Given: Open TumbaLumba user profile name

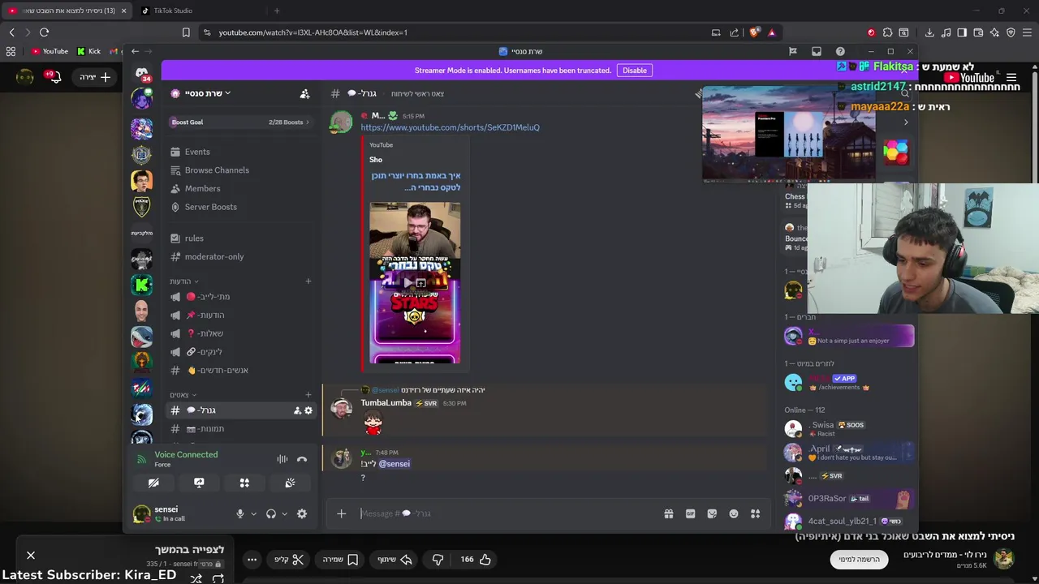Looking at the screenshot, I should (386, 403).
